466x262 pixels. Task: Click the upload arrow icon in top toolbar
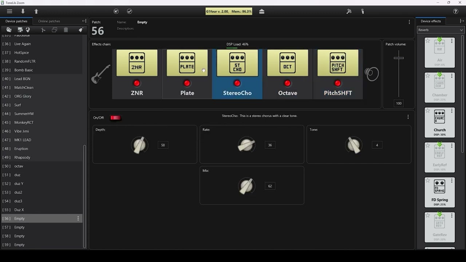[36, 11]
